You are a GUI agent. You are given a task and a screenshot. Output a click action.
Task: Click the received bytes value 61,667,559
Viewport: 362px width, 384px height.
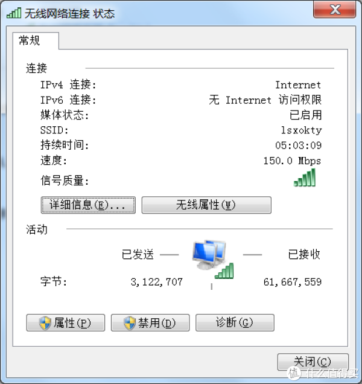[293, 282]
